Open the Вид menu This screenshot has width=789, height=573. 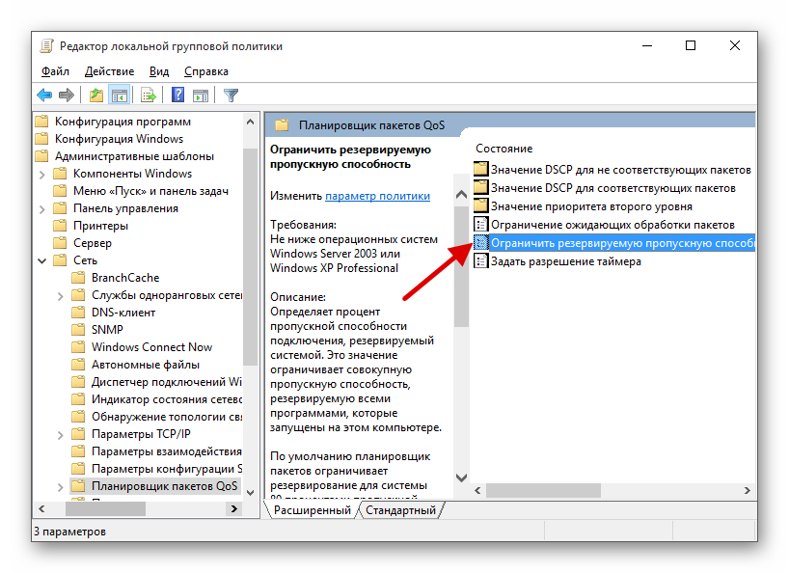[159, 71]
